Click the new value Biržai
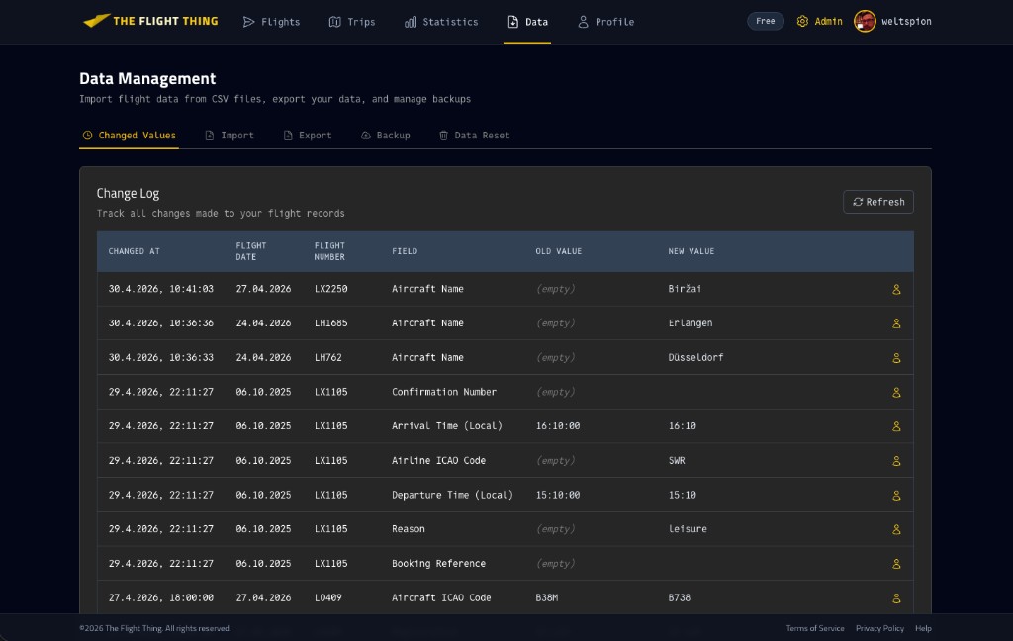Screen dimensions: 1013x641 [685, 289]
